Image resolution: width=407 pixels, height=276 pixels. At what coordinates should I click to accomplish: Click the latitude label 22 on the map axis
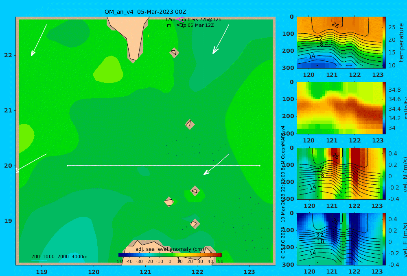[x=8, y=56]
